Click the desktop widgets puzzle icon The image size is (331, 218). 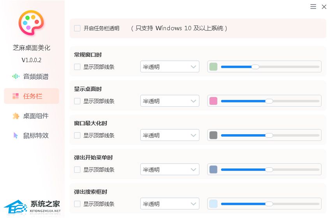coord(16,116)
